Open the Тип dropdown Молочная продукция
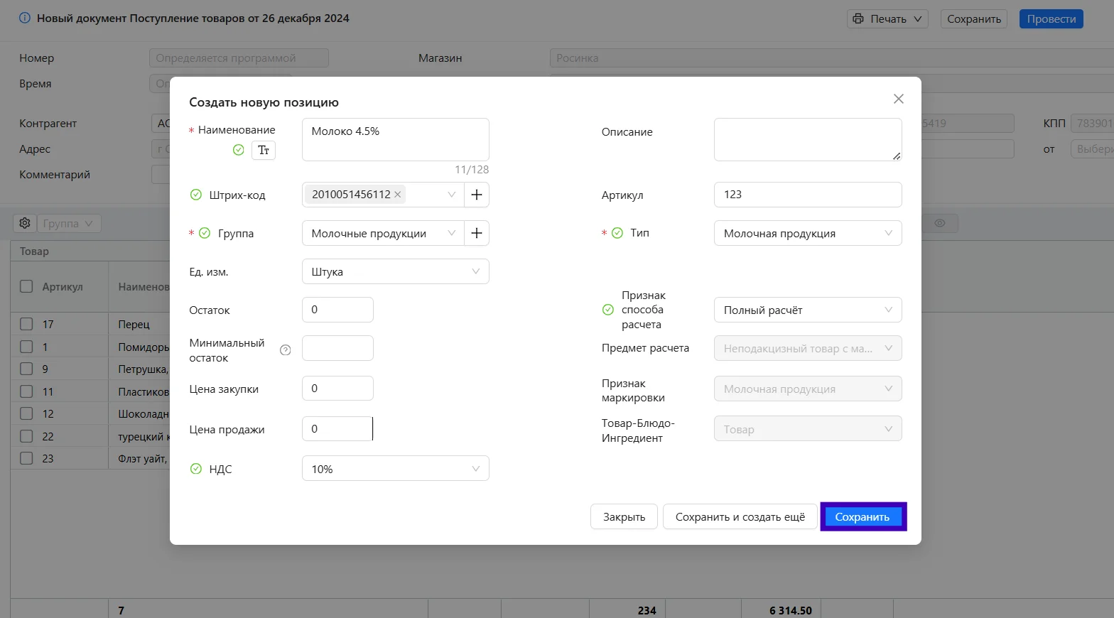 808,233
